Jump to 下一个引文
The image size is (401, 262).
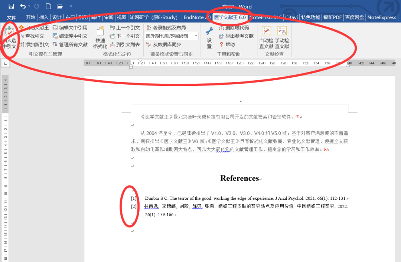(125, 36)
